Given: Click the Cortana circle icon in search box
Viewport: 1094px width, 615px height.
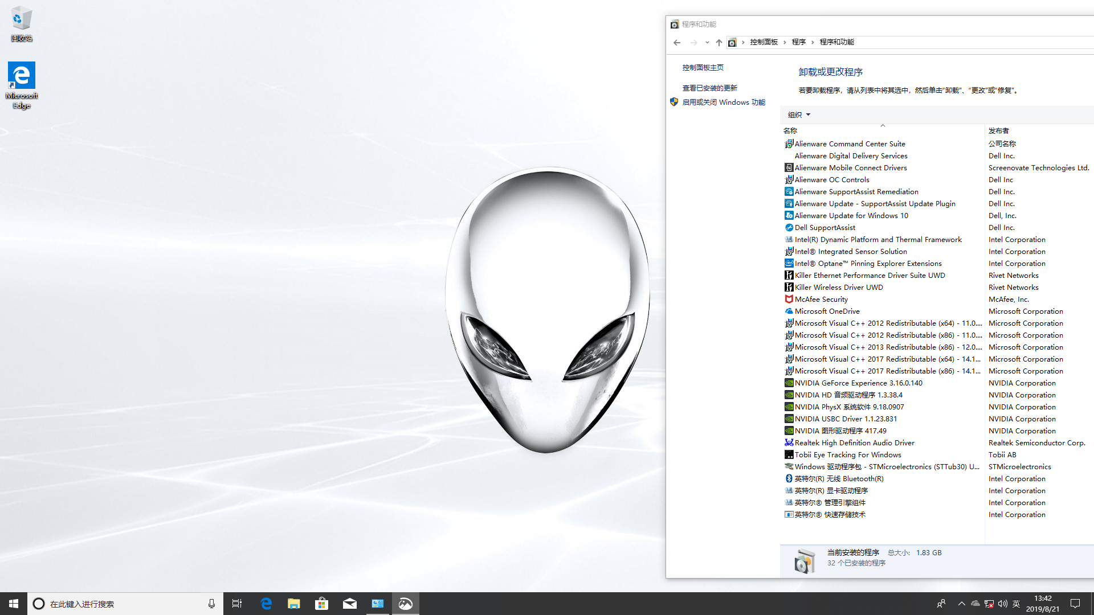Looking at the screenshot, I should click(39, 604).
